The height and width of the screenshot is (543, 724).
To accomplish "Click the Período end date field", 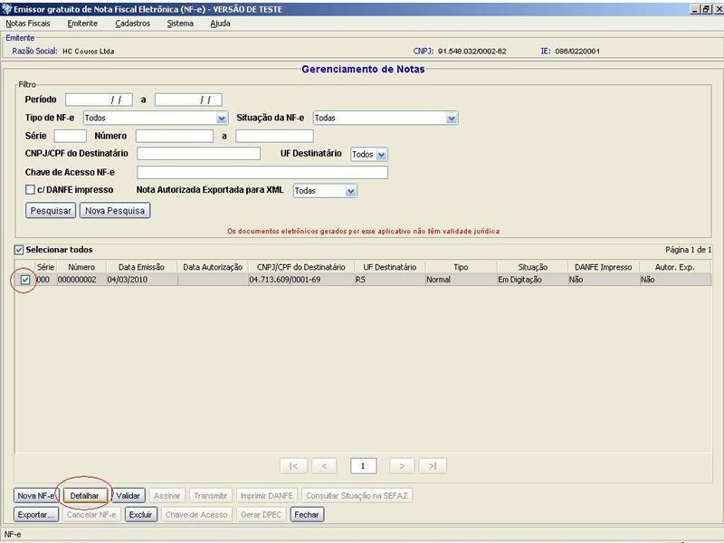I will tap(188, 100).
